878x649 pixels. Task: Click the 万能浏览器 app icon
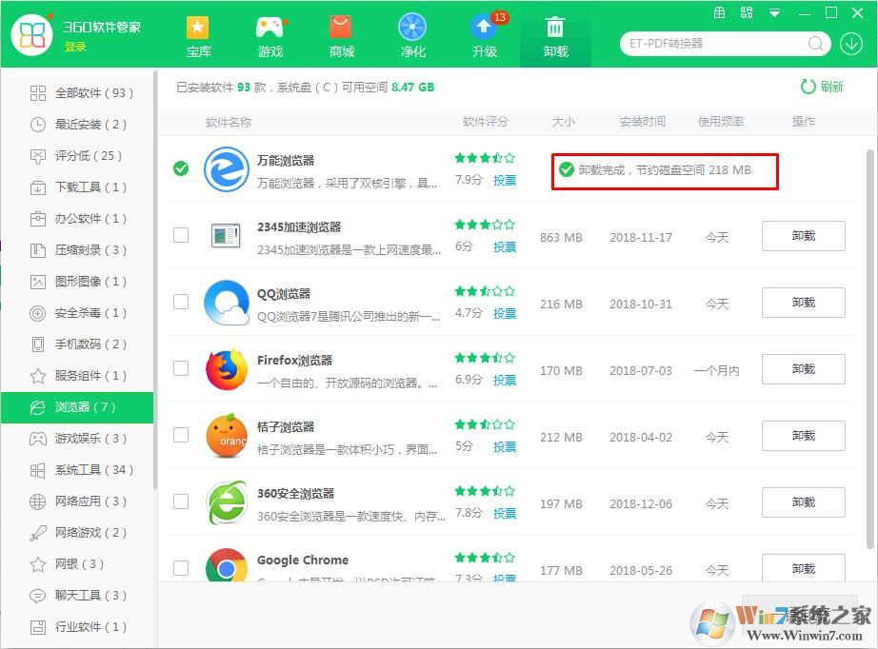(x=227, y=169)
